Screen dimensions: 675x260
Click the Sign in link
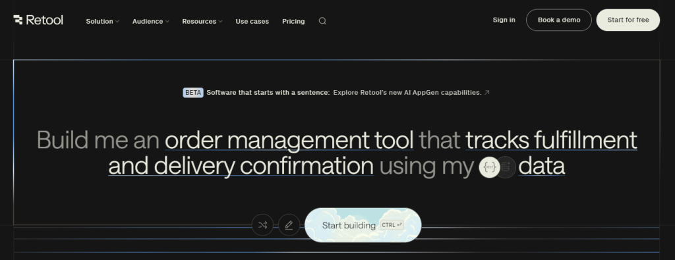[504, 20]
